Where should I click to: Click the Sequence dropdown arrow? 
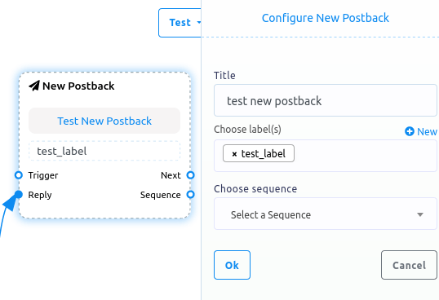(x=420, y=214)
